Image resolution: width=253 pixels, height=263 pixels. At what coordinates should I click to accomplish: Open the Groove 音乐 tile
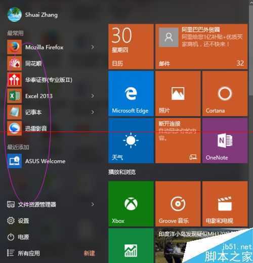pyautogui.click(x=178, y=204)
